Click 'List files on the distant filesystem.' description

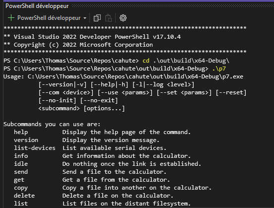coord(127,204)
